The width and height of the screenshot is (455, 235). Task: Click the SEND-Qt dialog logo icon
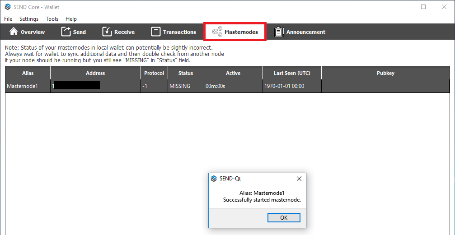click(x=214, y=179)
